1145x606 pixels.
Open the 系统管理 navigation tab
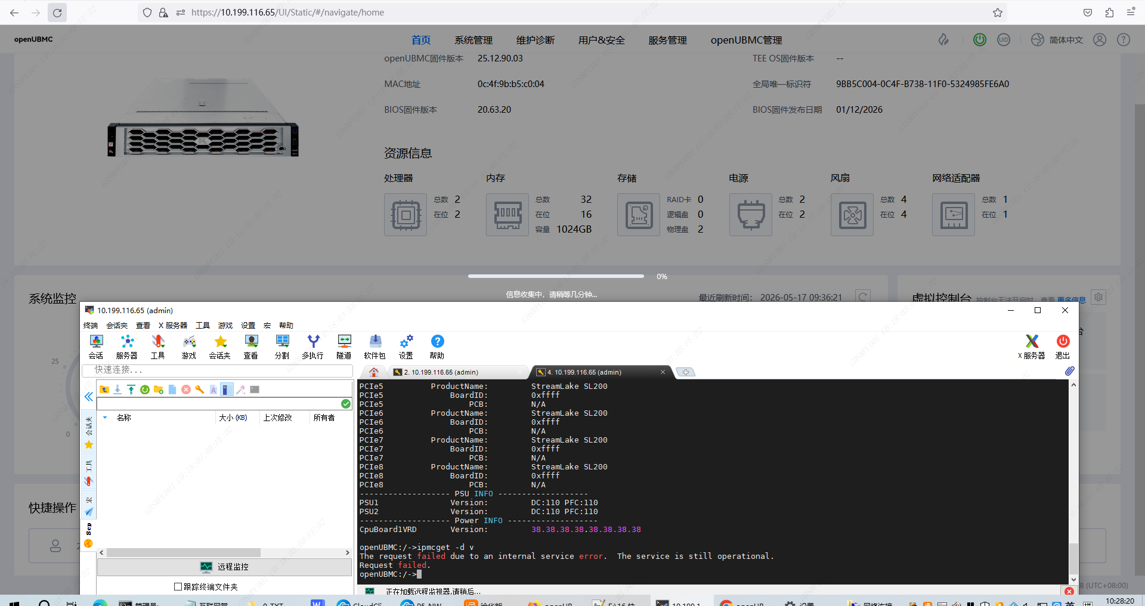(x=474, y=40)
